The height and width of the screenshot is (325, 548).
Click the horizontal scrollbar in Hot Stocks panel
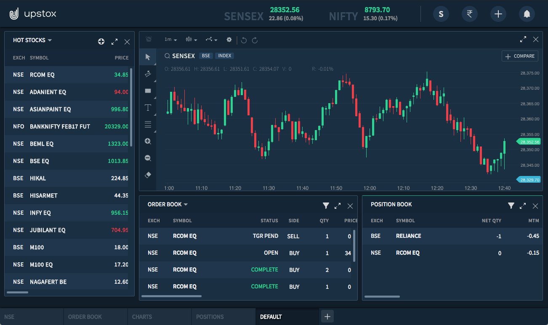[17, 292]
